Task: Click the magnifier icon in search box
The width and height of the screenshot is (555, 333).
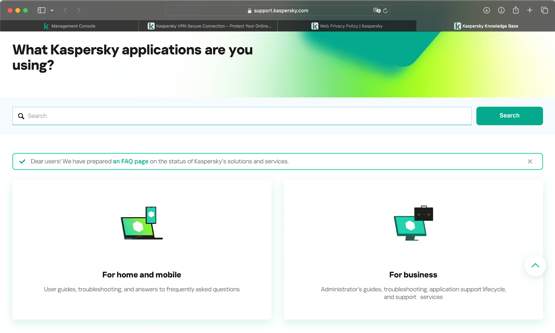Action: point(21,116)
